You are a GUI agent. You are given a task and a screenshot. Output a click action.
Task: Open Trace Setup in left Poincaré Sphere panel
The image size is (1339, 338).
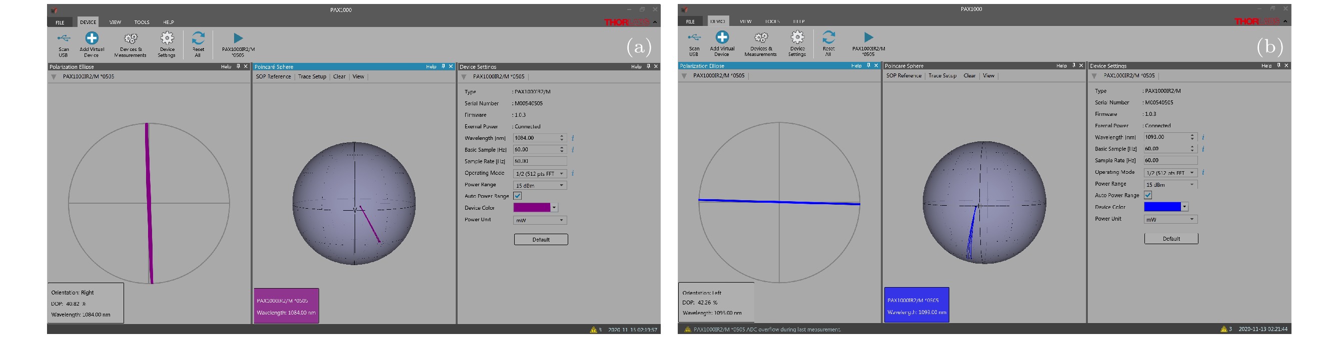[312, 77]
